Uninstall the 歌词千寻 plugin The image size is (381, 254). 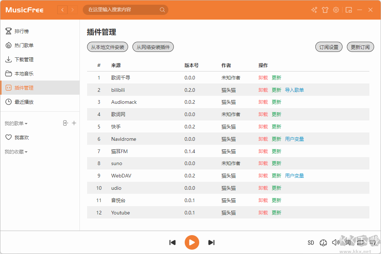263,78
